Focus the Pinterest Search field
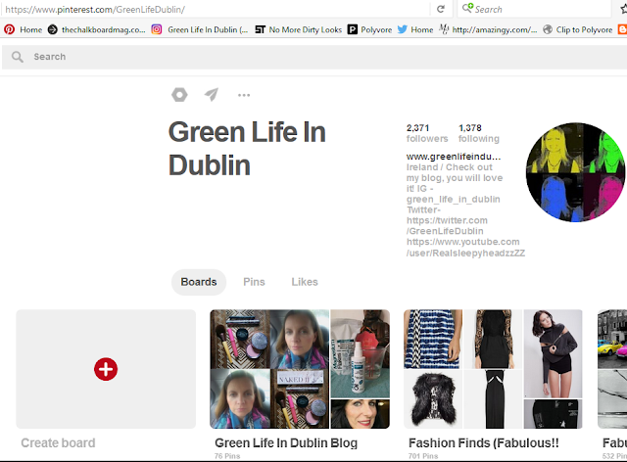Viewport: 627px width, 462px height. [x=315, y=57]
